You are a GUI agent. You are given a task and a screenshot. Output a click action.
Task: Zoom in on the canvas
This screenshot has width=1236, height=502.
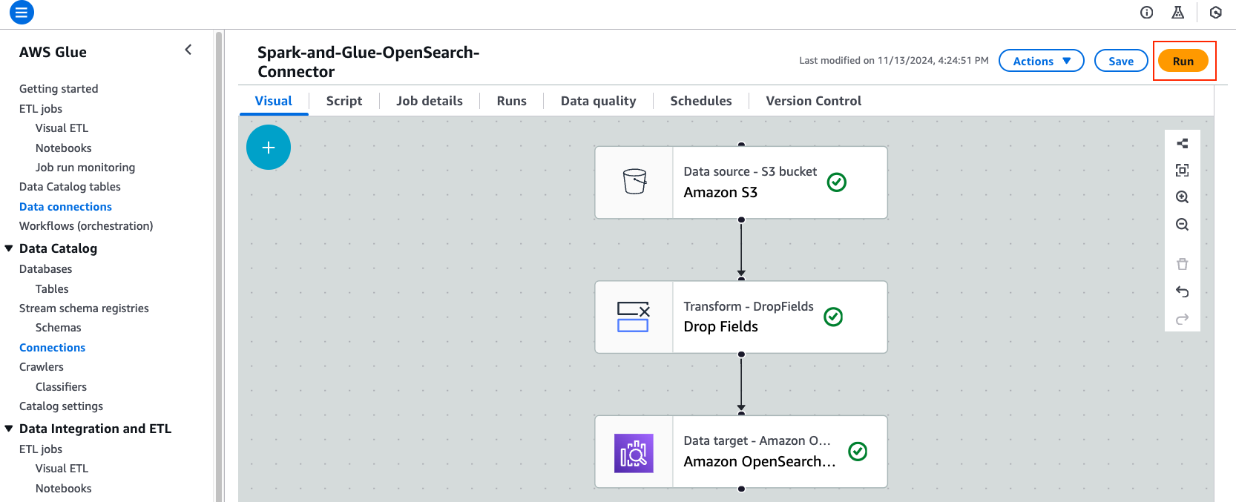point(1183,197)
